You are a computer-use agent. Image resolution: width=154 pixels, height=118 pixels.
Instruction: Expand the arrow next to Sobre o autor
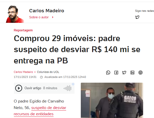point(53,17)
